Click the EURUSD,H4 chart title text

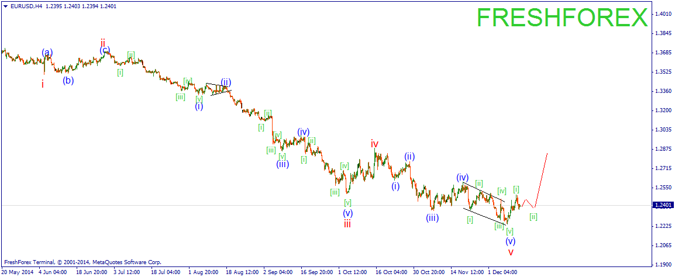click(26, 6)
